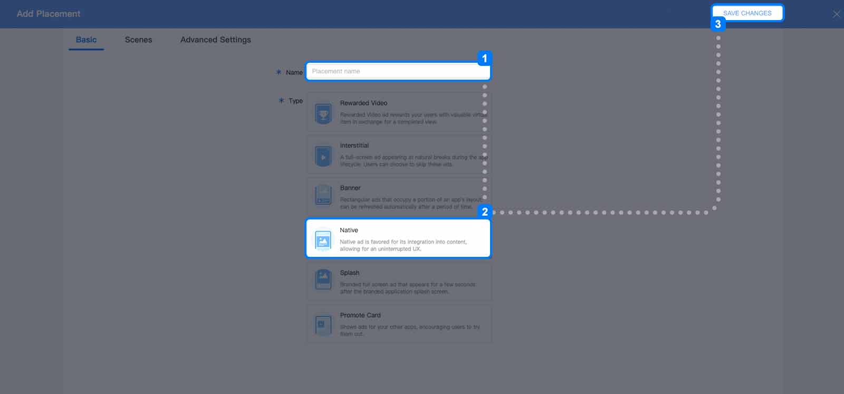This screenshot has width=844, height=394.
Task: Switch to the Scenes tab
Action: (x=138, y=40)
